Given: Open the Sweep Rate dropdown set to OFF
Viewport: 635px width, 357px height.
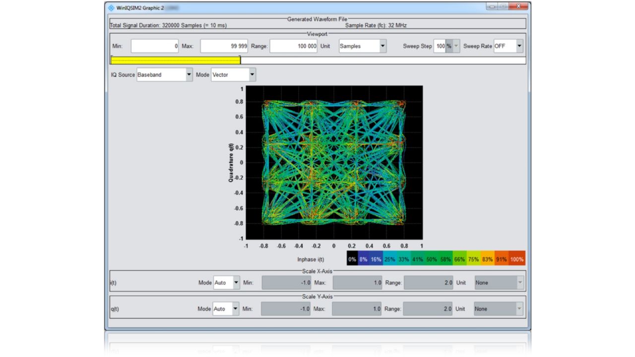Looking at the screenshot, I should tap(508, 46).
